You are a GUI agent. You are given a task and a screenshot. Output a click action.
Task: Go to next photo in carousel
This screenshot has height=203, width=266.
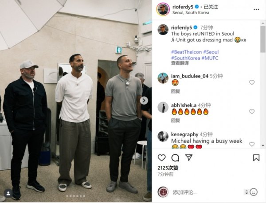pyautogui.click(x=144, y=101)
